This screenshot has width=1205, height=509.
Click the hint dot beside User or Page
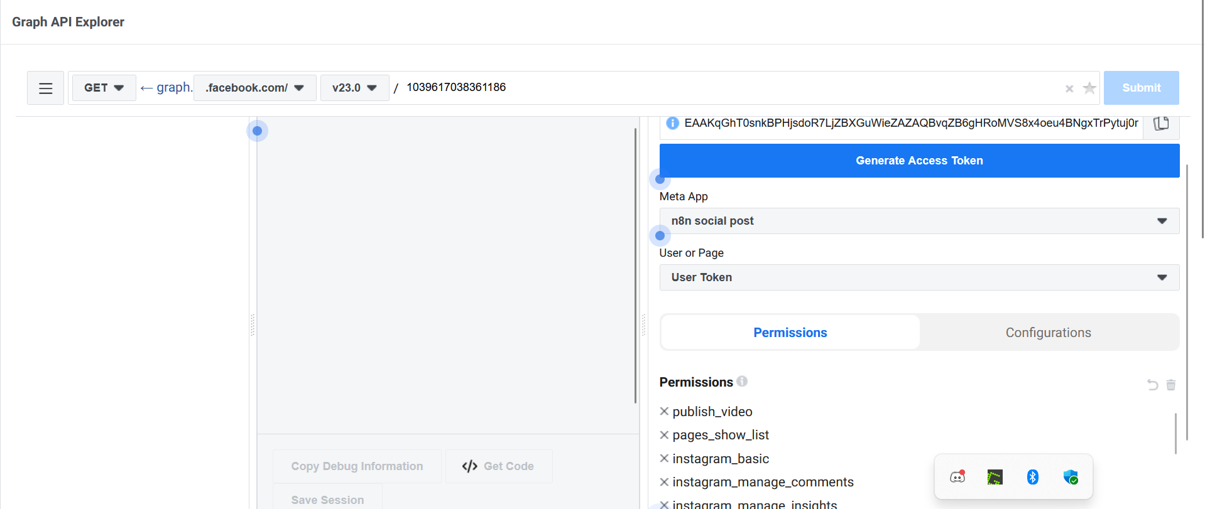click(660, 236)
